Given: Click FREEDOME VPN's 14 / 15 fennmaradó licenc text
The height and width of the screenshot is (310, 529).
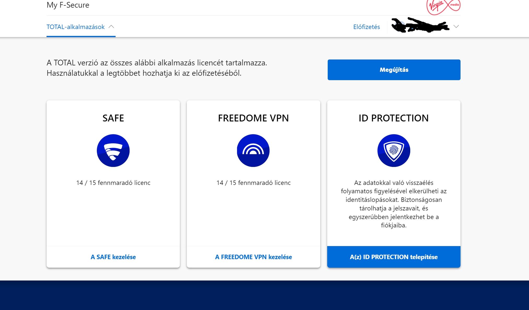Looking at the screenshot, I should click(x=253, y=183).
